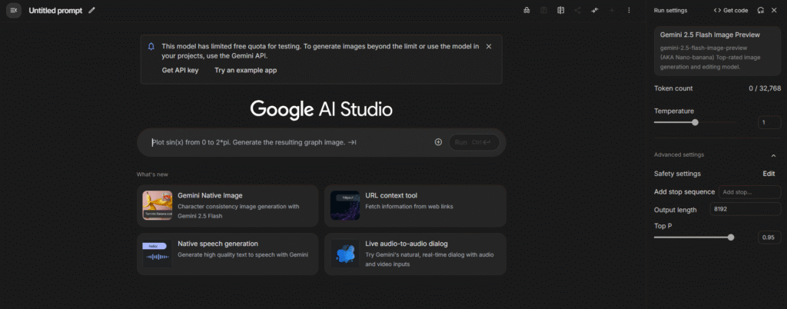Reset run settings to defaults icon
This screenshot has height=309, width=787.
coord(761,10)
